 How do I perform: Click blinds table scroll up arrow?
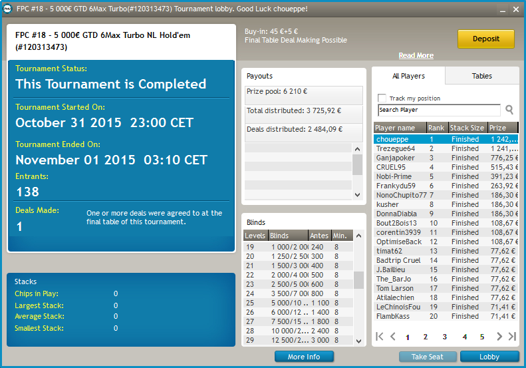pyautogui.click(x=358, y=236)
